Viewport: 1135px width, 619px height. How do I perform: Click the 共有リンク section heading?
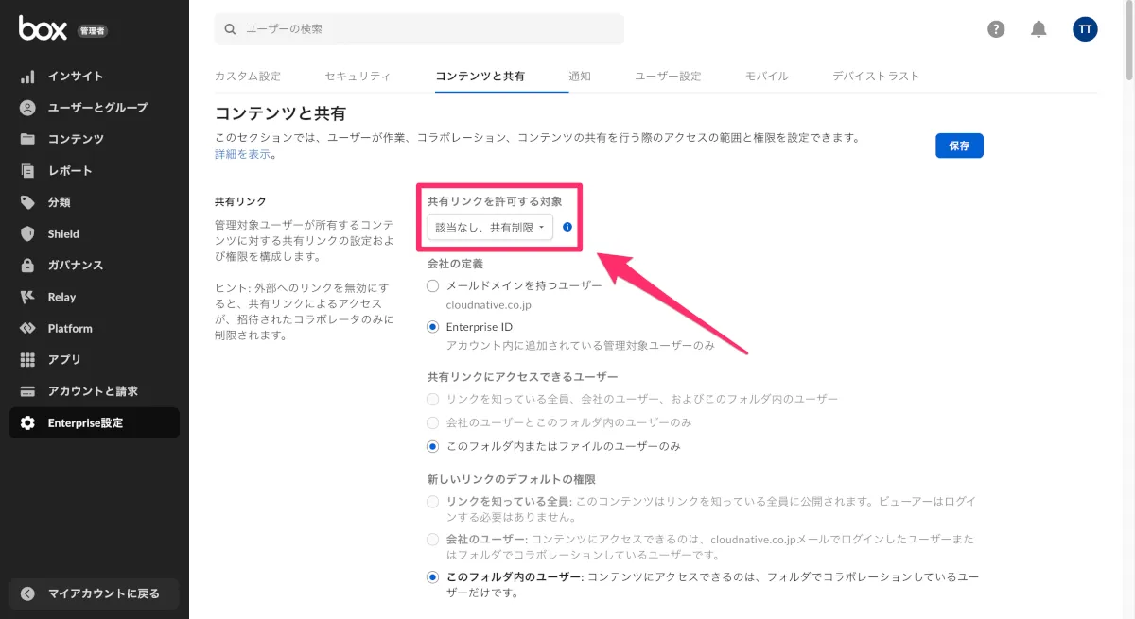pos(240,201)
